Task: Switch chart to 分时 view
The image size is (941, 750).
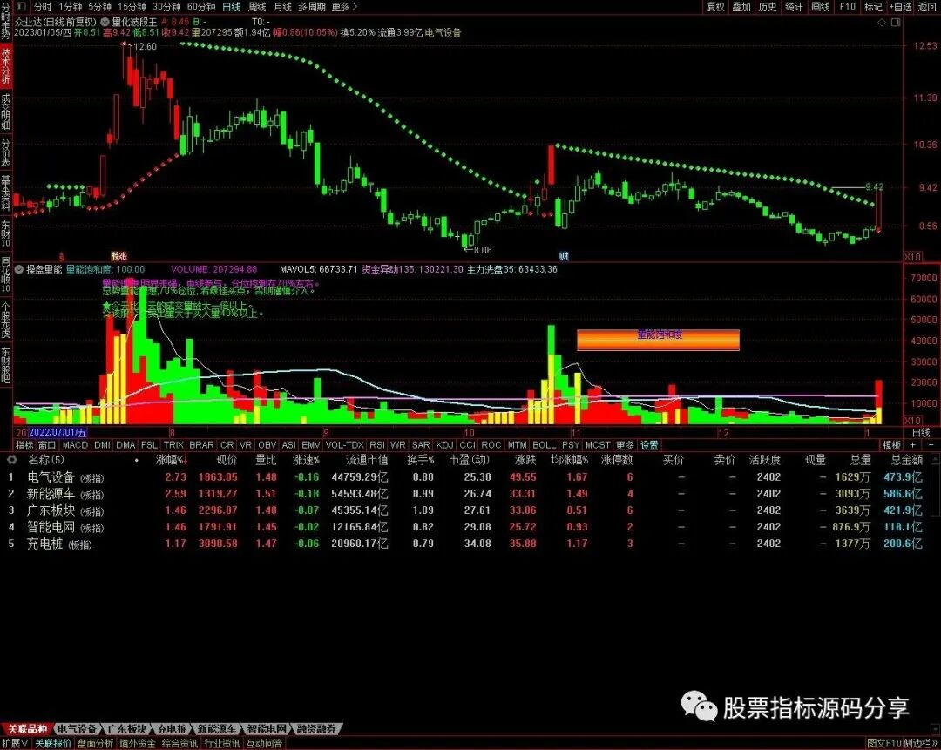Action: click(44, 7)
